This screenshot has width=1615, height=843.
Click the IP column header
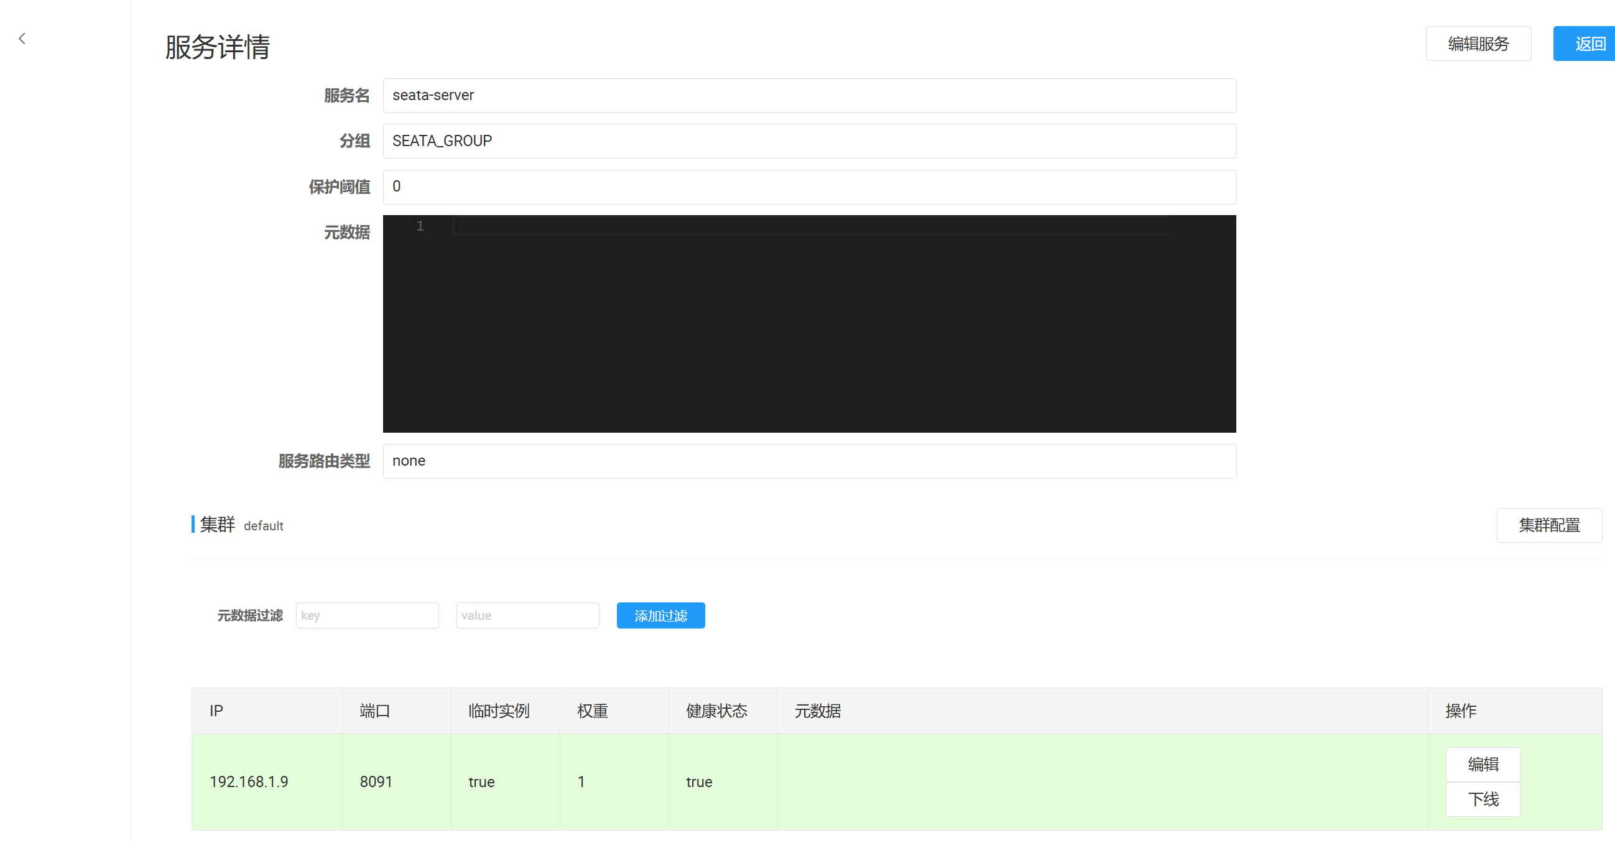(216, 711)
